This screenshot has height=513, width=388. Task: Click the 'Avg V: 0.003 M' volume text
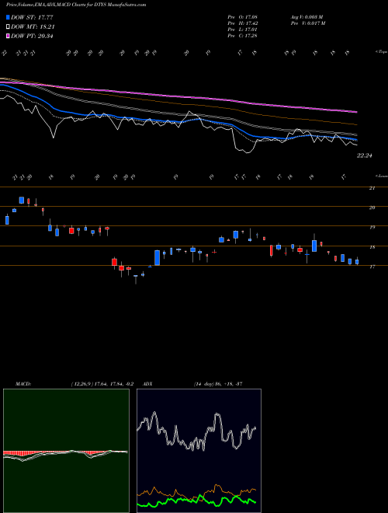(307, 16)
